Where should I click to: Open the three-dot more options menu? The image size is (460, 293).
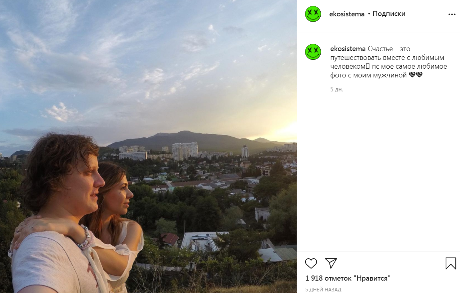452,14
